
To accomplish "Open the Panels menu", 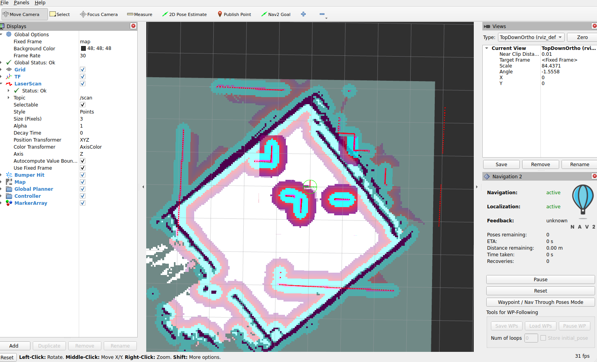I will 21,3.
